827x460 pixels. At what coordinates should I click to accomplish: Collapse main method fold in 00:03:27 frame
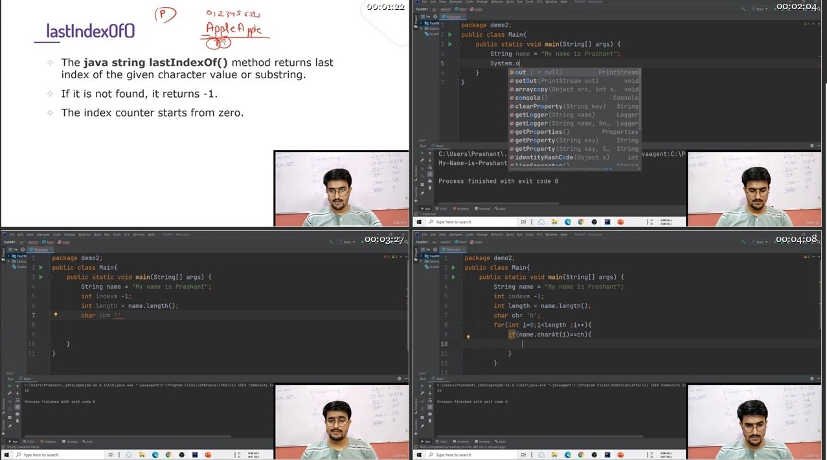click(49, 277)
